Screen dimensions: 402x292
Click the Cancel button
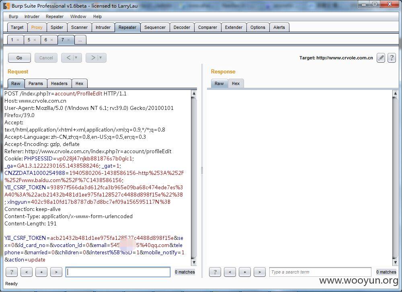pos(46,58)
